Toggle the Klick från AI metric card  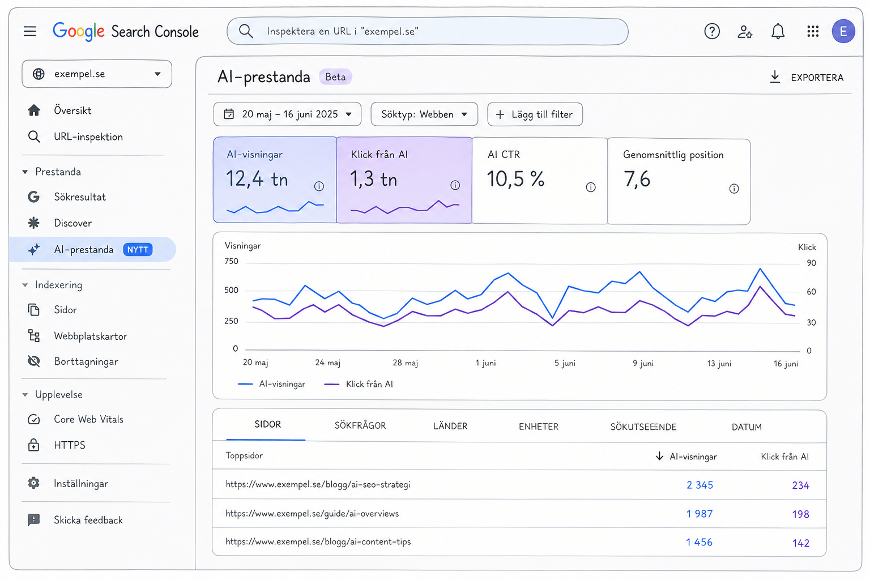(404, 180)
